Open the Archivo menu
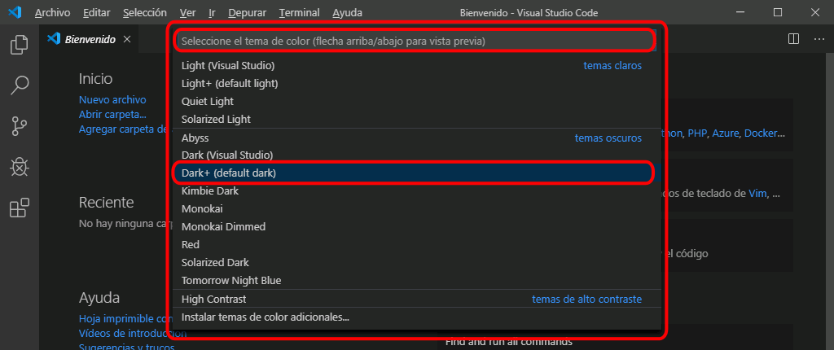834x350 pixels. click(53, 12)
